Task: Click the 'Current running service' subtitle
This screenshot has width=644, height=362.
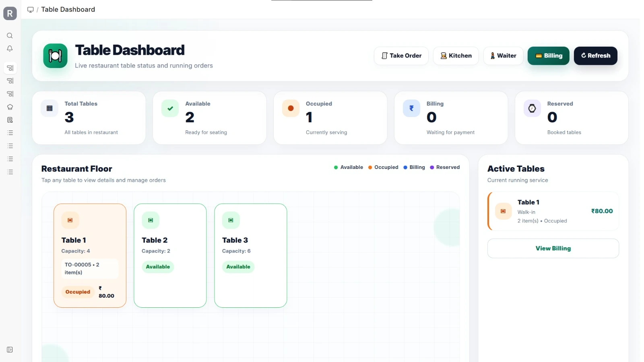Action: click(x=518, y=180)
